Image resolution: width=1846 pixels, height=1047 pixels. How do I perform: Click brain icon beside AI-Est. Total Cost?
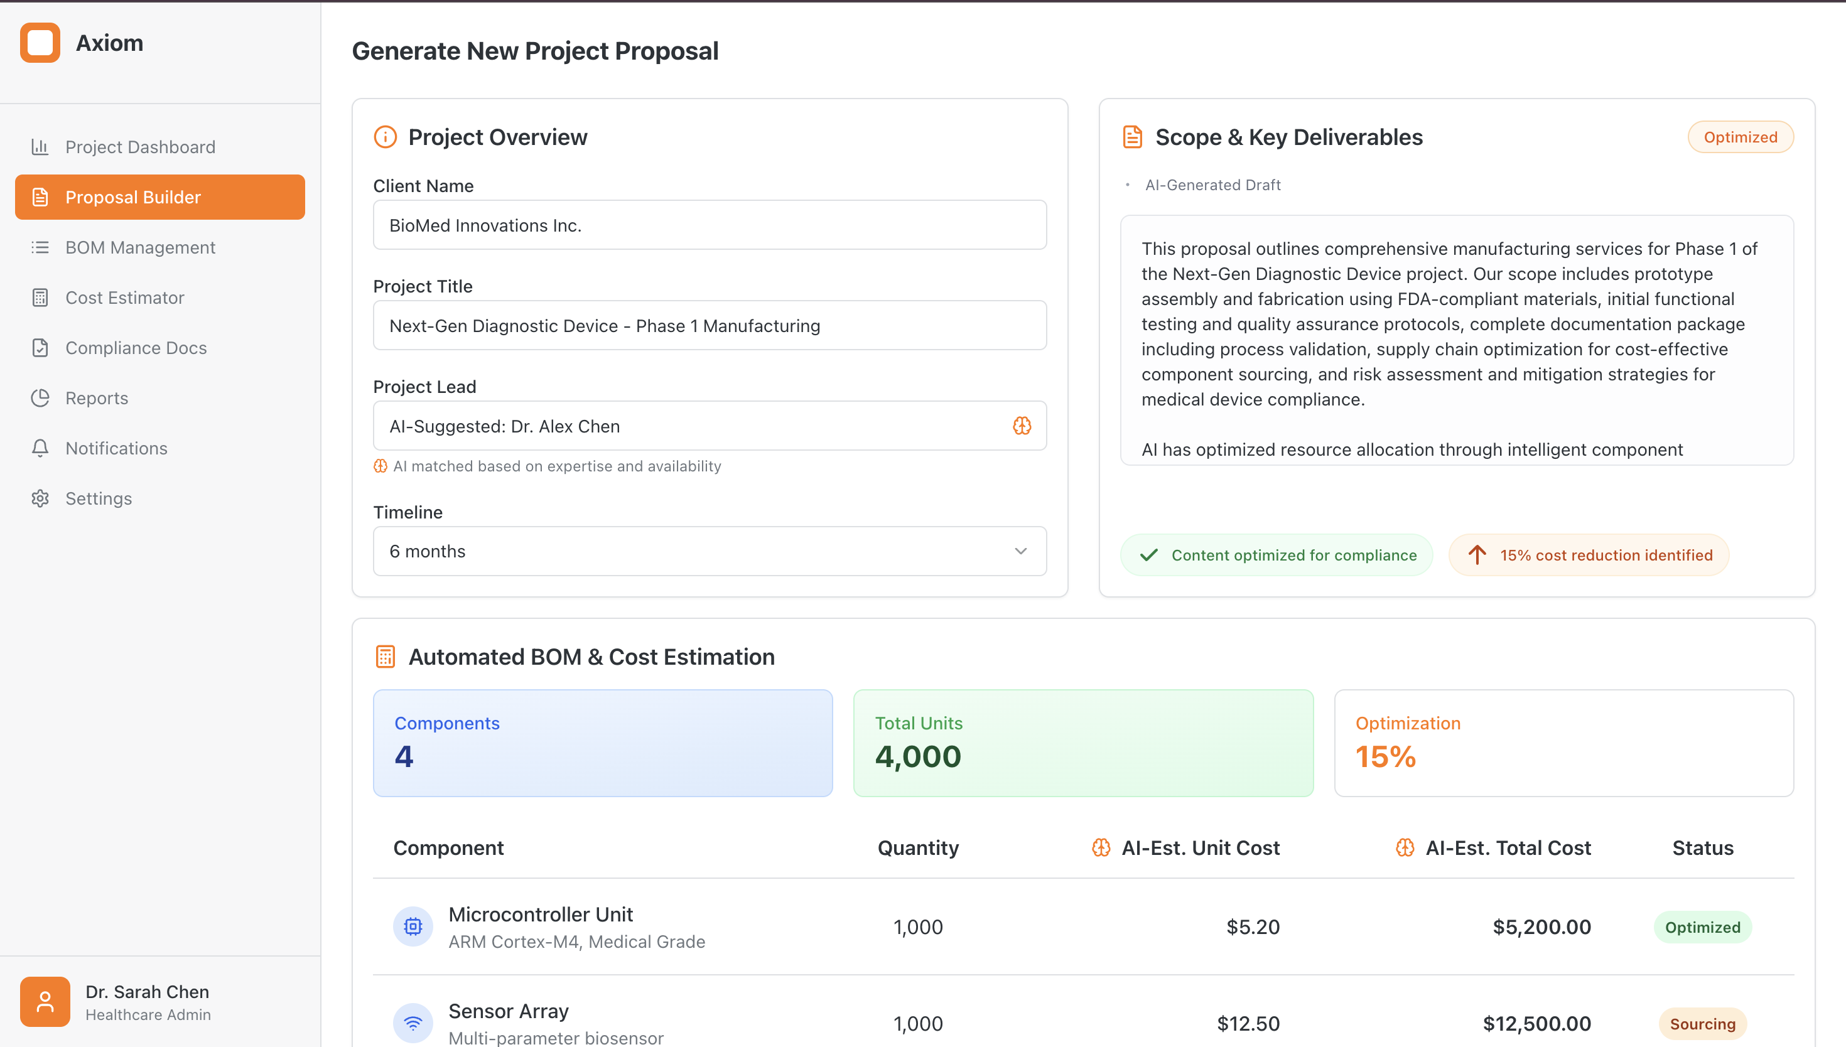point(1405,848)
